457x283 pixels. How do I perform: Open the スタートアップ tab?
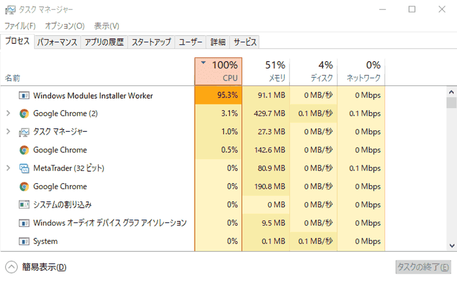coord(151,42)
